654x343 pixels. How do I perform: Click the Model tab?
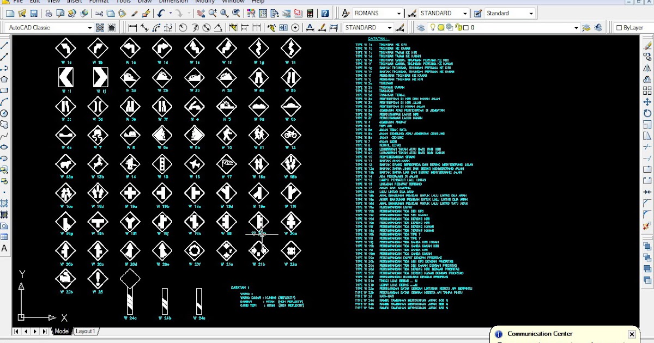pos(62,330)
